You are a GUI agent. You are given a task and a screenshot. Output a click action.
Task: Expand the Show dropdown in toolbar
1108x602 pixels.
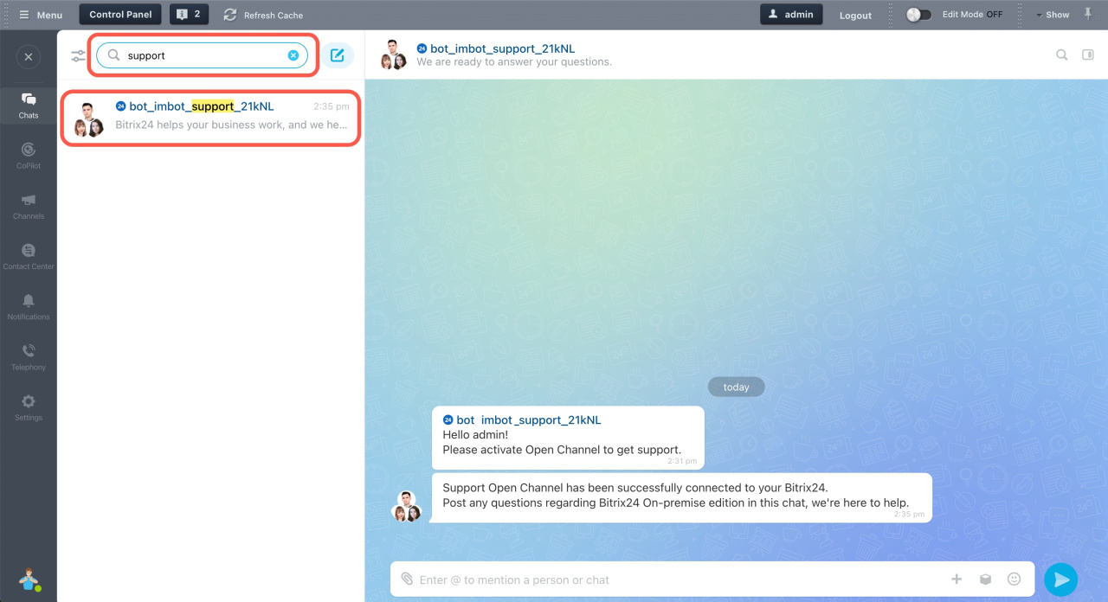[x=1053, y=15]
